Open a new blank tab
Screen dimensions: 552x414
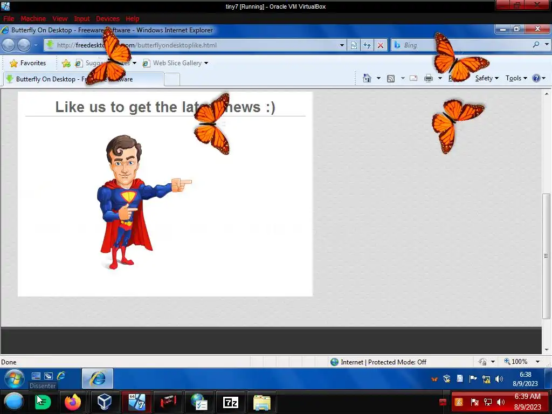(172, 79)
